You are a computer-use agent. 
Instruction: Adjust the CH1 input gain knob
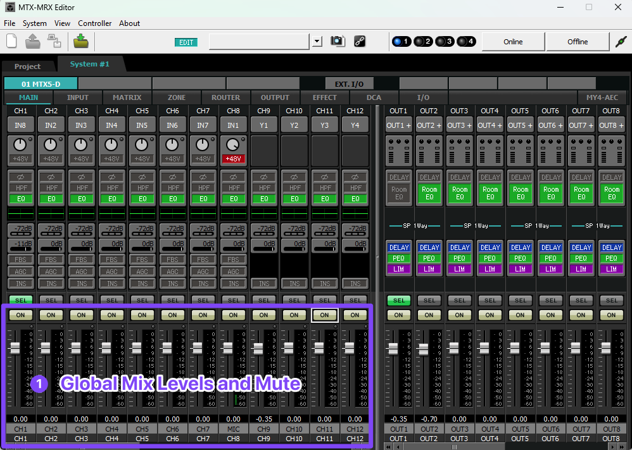20,145
